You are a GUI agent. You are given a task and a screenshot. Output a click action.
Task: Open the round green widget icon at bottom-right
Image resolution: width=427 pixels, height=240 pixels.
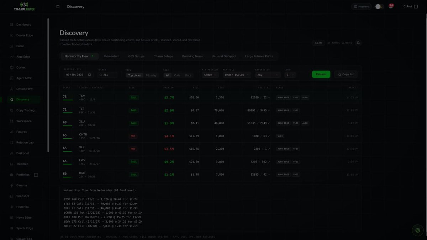pyautogui.click(x=417, y=230)
